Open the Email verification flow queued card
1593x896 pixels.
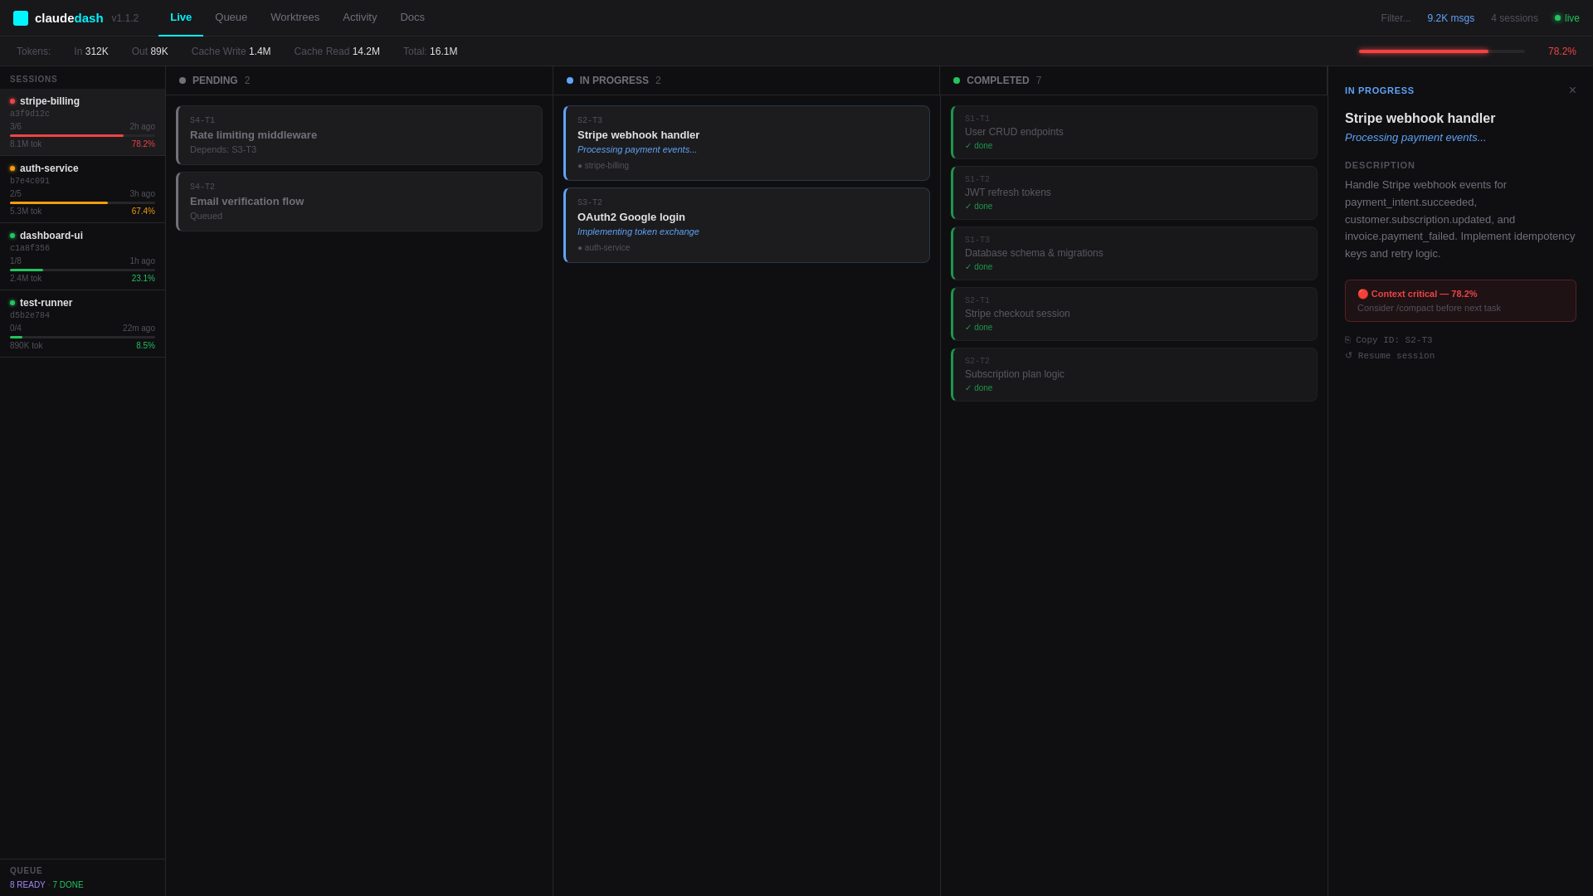tap(358, 201)
